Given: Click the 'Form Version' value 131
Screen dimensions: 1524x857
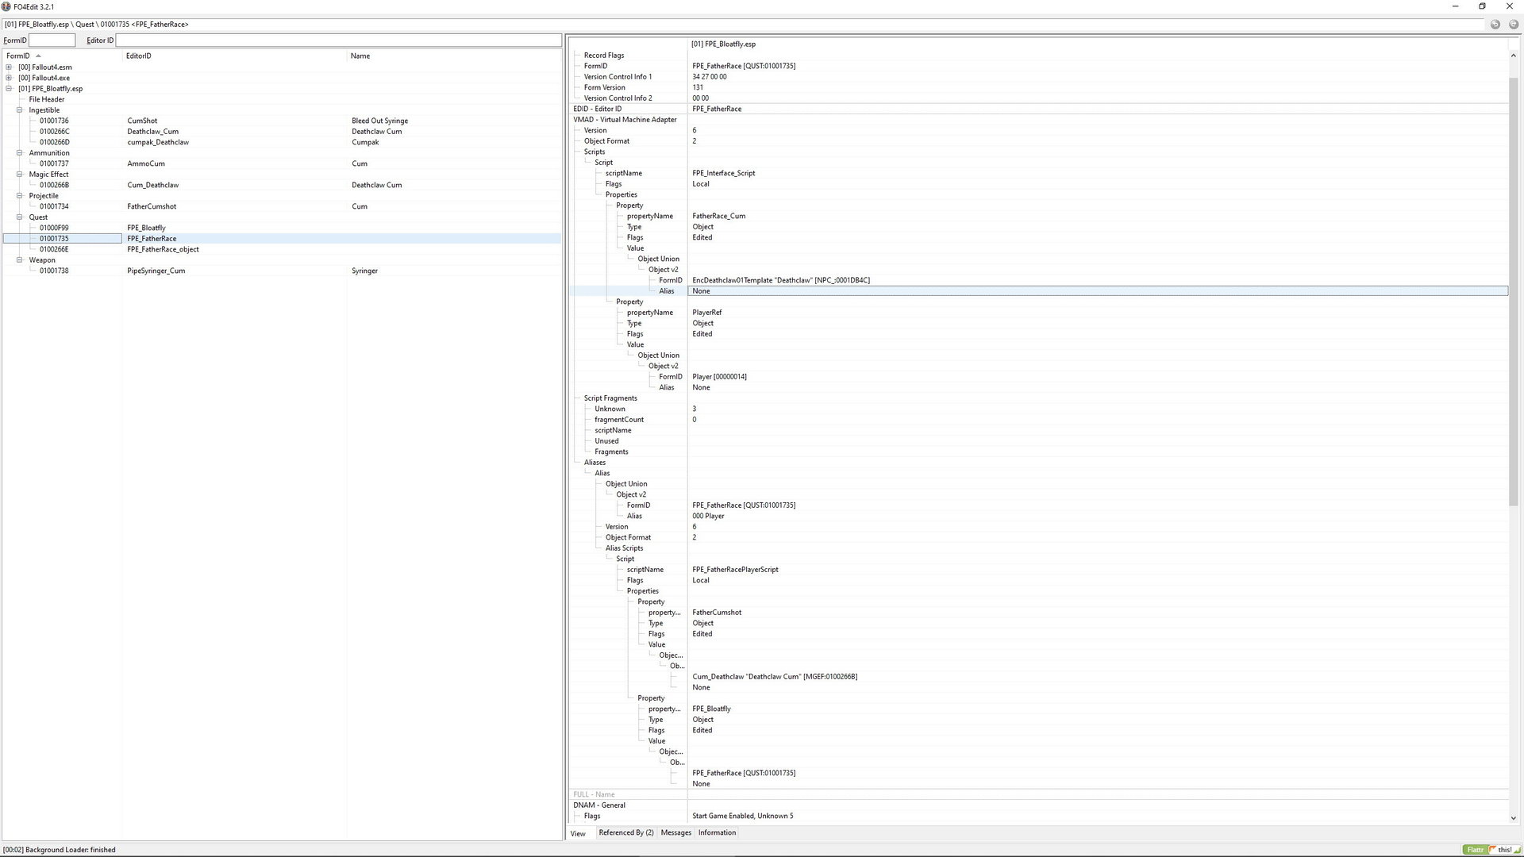Looking at the screenshot, I should coord(697,88).
